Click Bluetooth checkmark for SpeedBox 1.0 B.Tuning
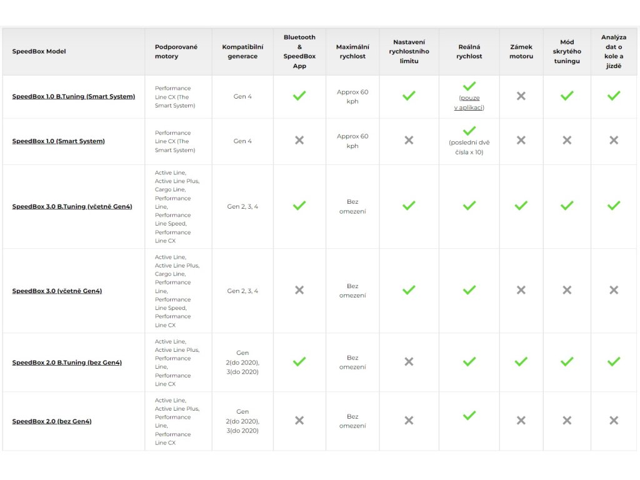The height and width of the screenshot is (480, 640). 299,96
